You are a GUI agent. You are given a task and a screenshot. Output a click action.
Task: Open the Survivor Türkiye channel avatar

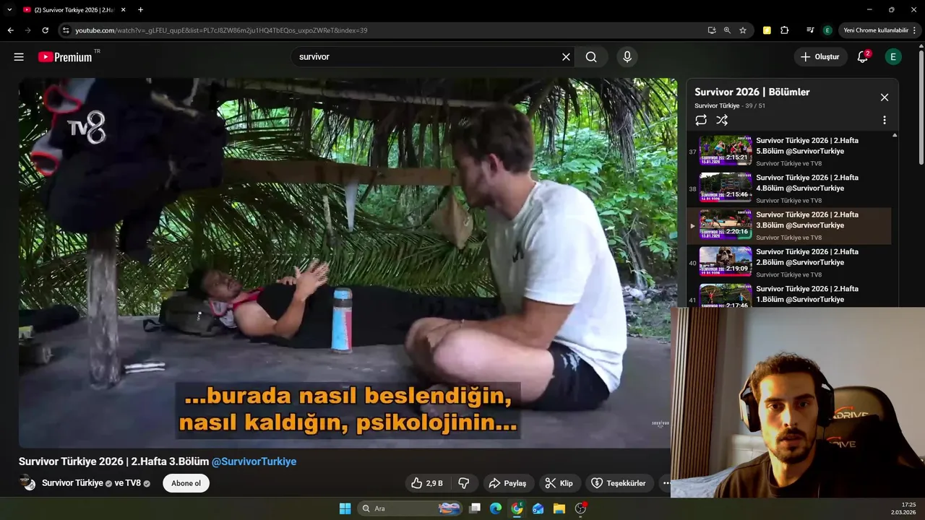tap(27, 483)
